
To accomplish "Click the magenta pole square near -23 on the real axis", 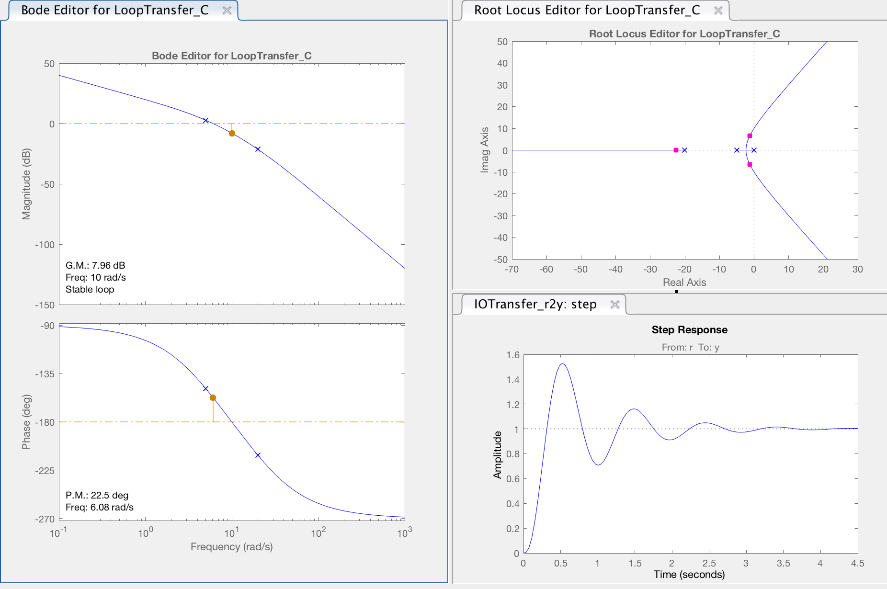I will tap(676, 150).
